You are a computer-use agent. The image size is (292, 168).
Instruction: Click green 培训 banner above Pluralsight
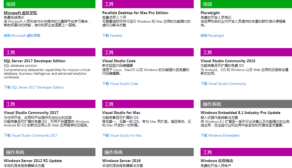246,4
